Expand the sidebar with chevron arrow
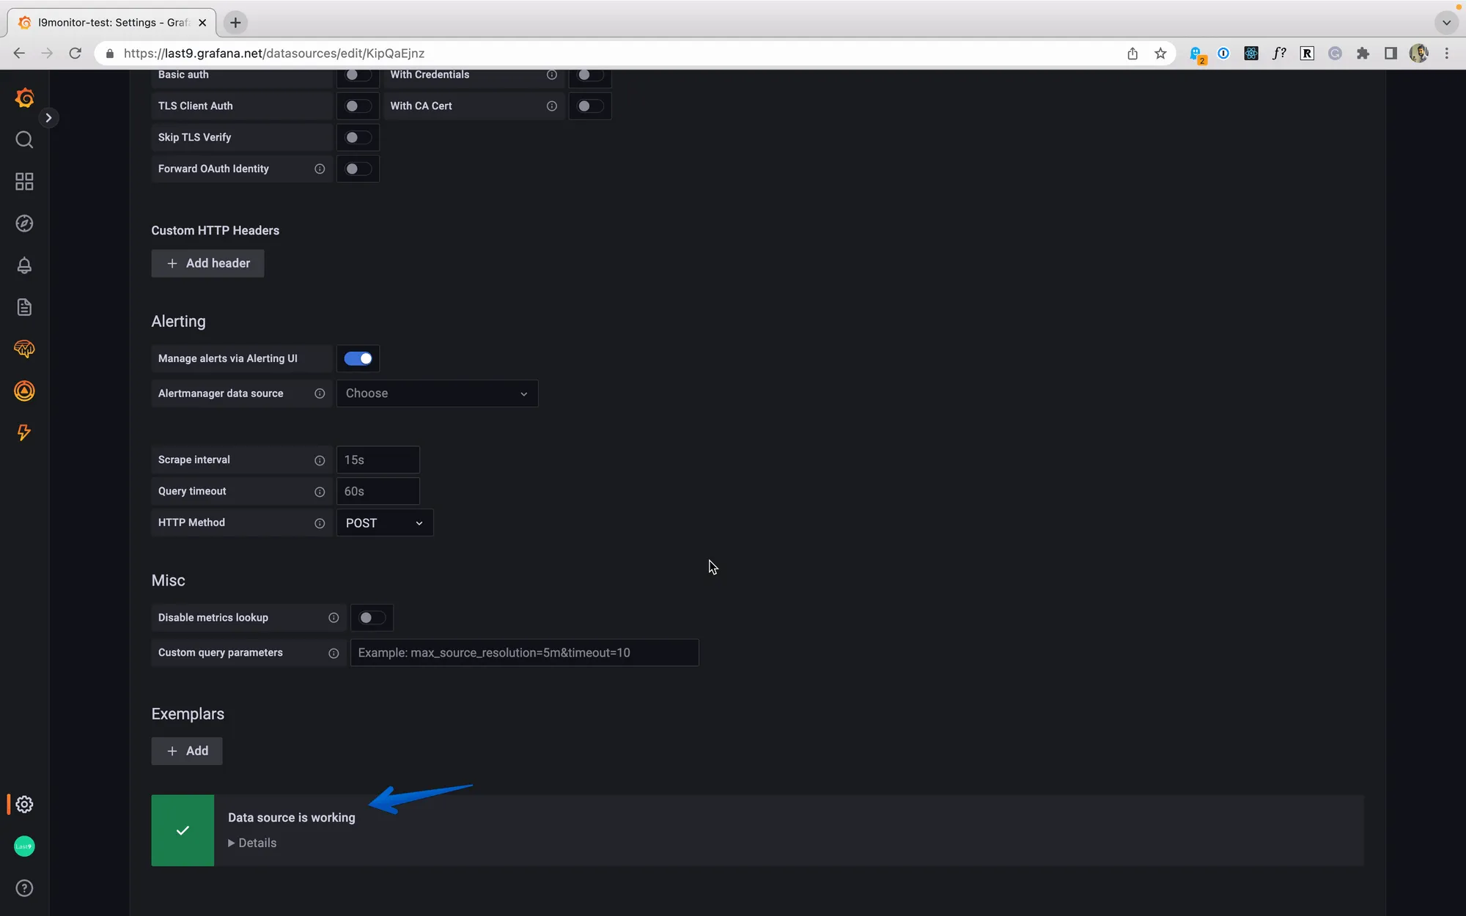The width and height of the screenshot is (1466, 916). 48,117
